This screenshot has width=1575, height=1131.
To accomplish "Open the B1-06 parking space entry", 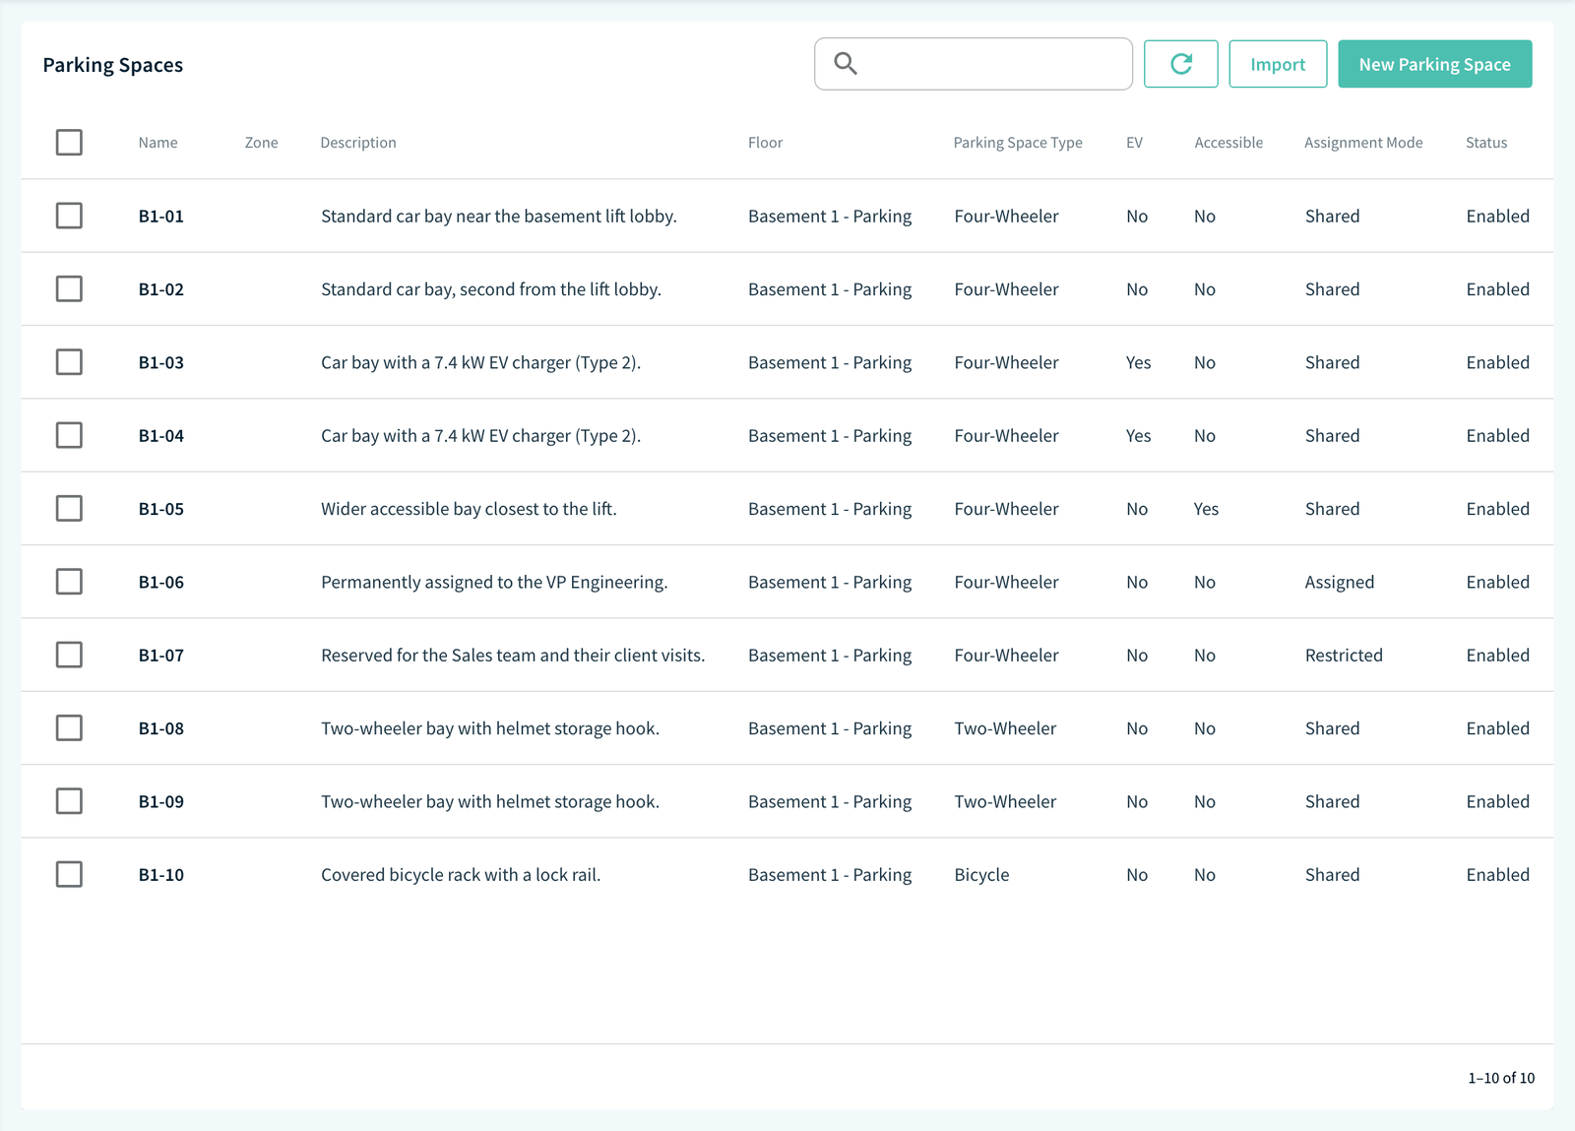I will click(787, 582).
